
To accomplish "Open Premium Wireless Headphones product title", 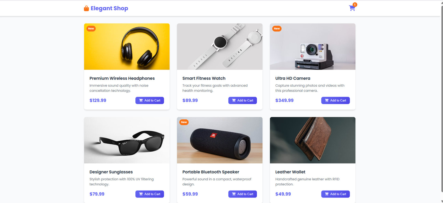I will click(122, 78).
